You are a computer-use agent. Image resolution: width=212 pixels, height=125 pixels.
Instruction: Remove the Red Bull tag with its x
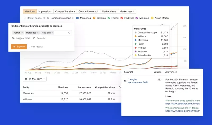(52, 33)
